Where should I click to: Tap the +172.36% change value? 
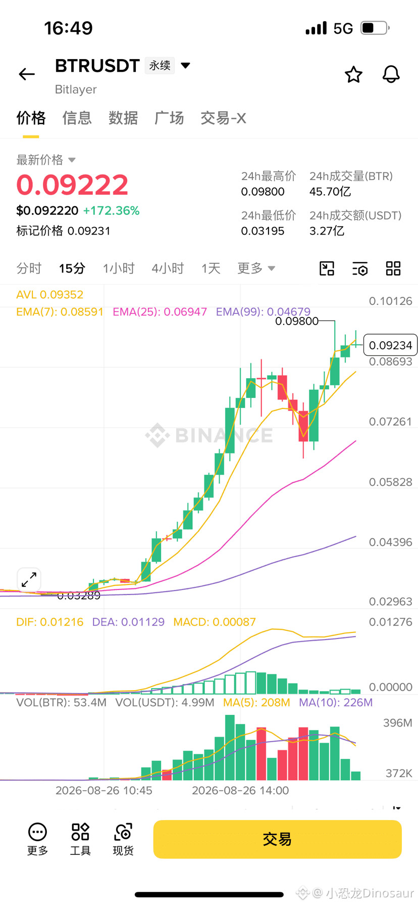111,210
